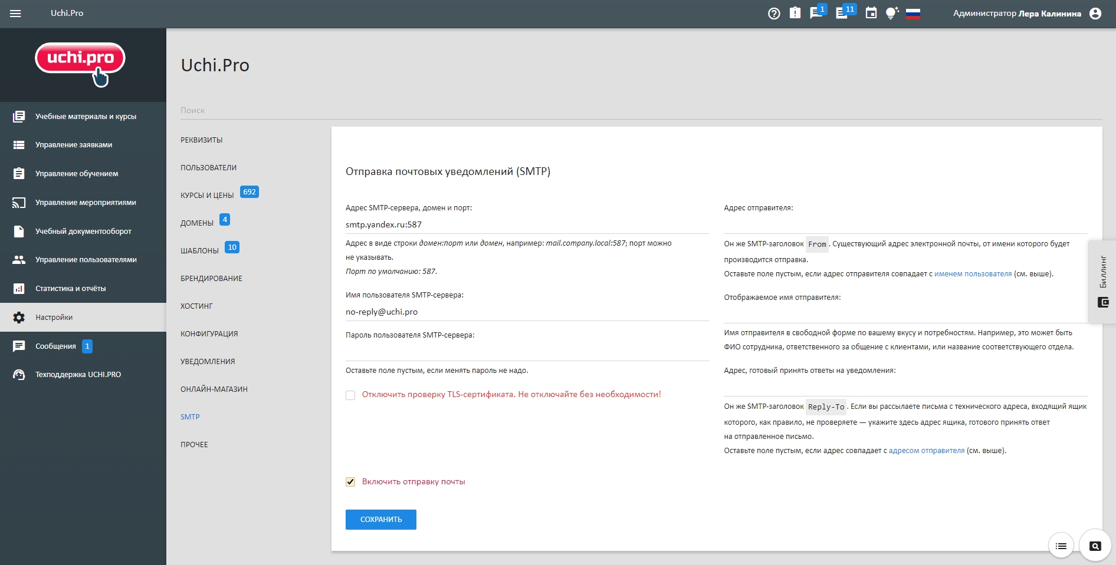Open Сообщения in the sidebar
Viewport: 1116px width, 565px height.
coord(83,346)
